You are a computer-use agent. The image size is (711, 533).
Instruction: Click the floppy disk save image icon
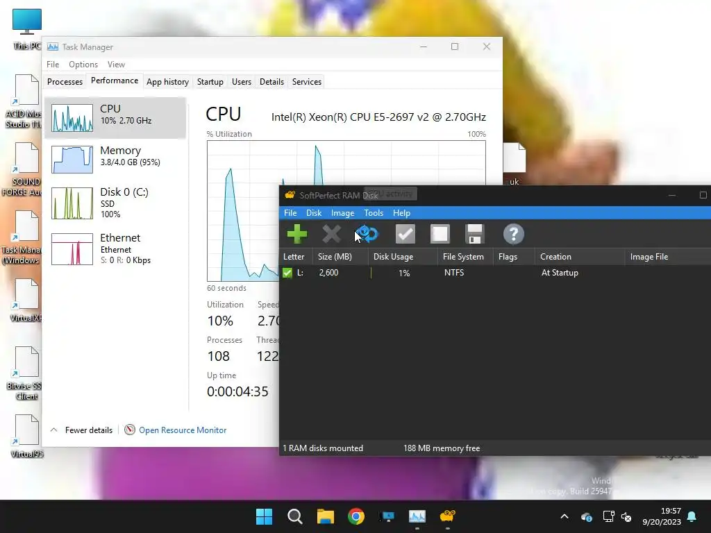coord(474,235)
